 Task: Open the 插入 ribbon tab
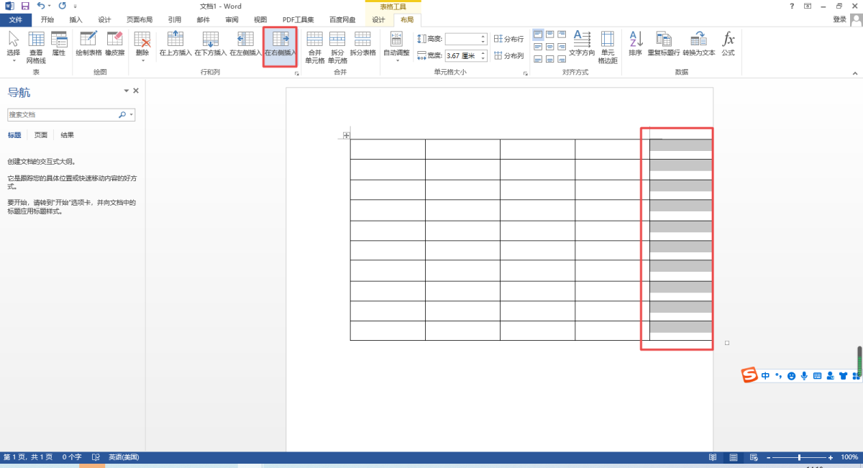(76, 19)
